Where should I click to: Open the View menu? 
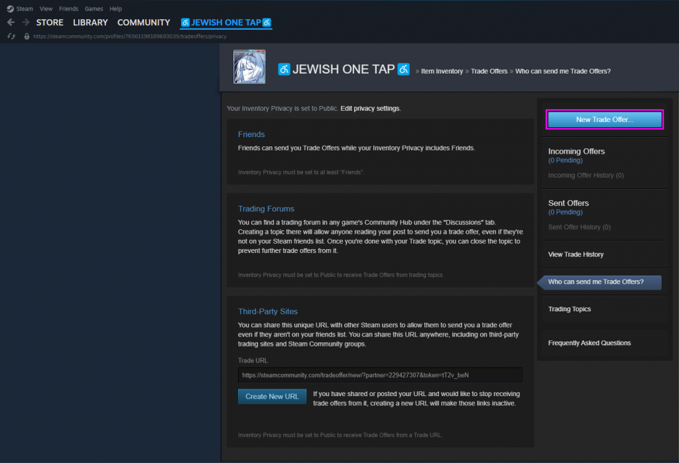(x=46, y=9)
